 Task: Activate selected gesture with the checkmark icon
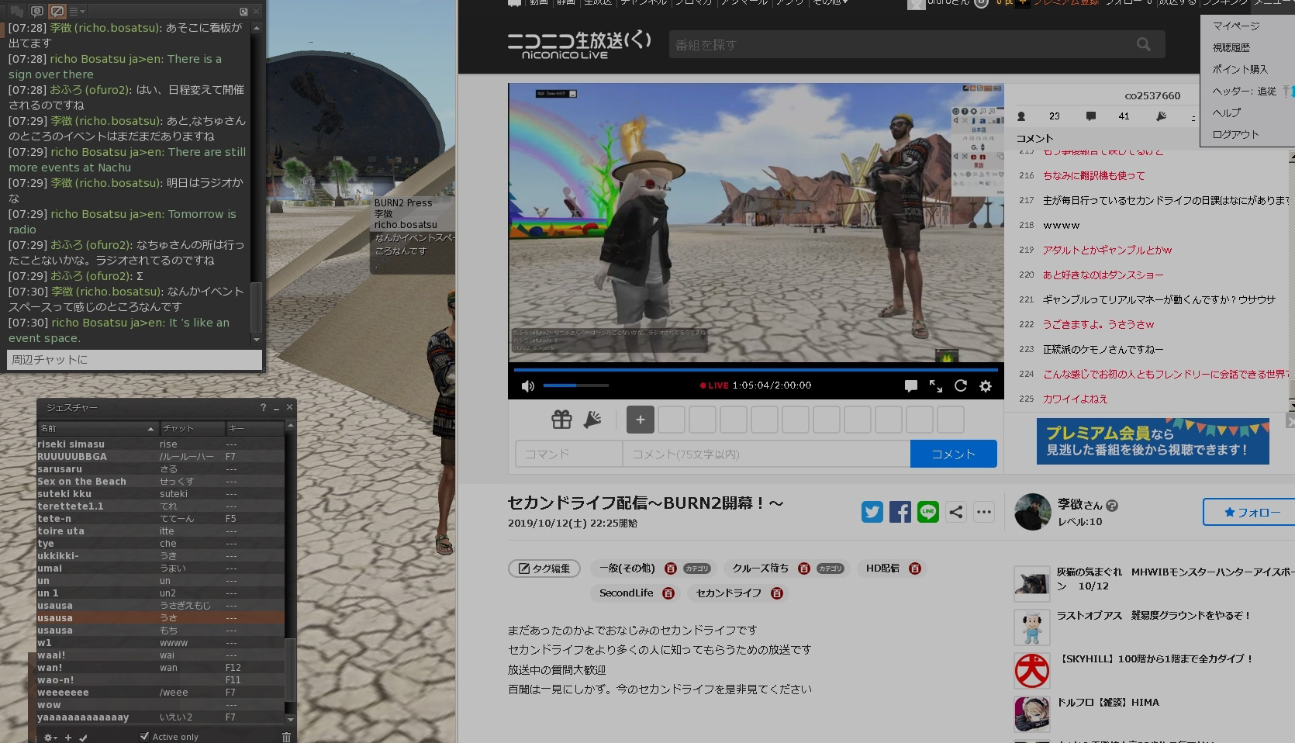(84, 738)
